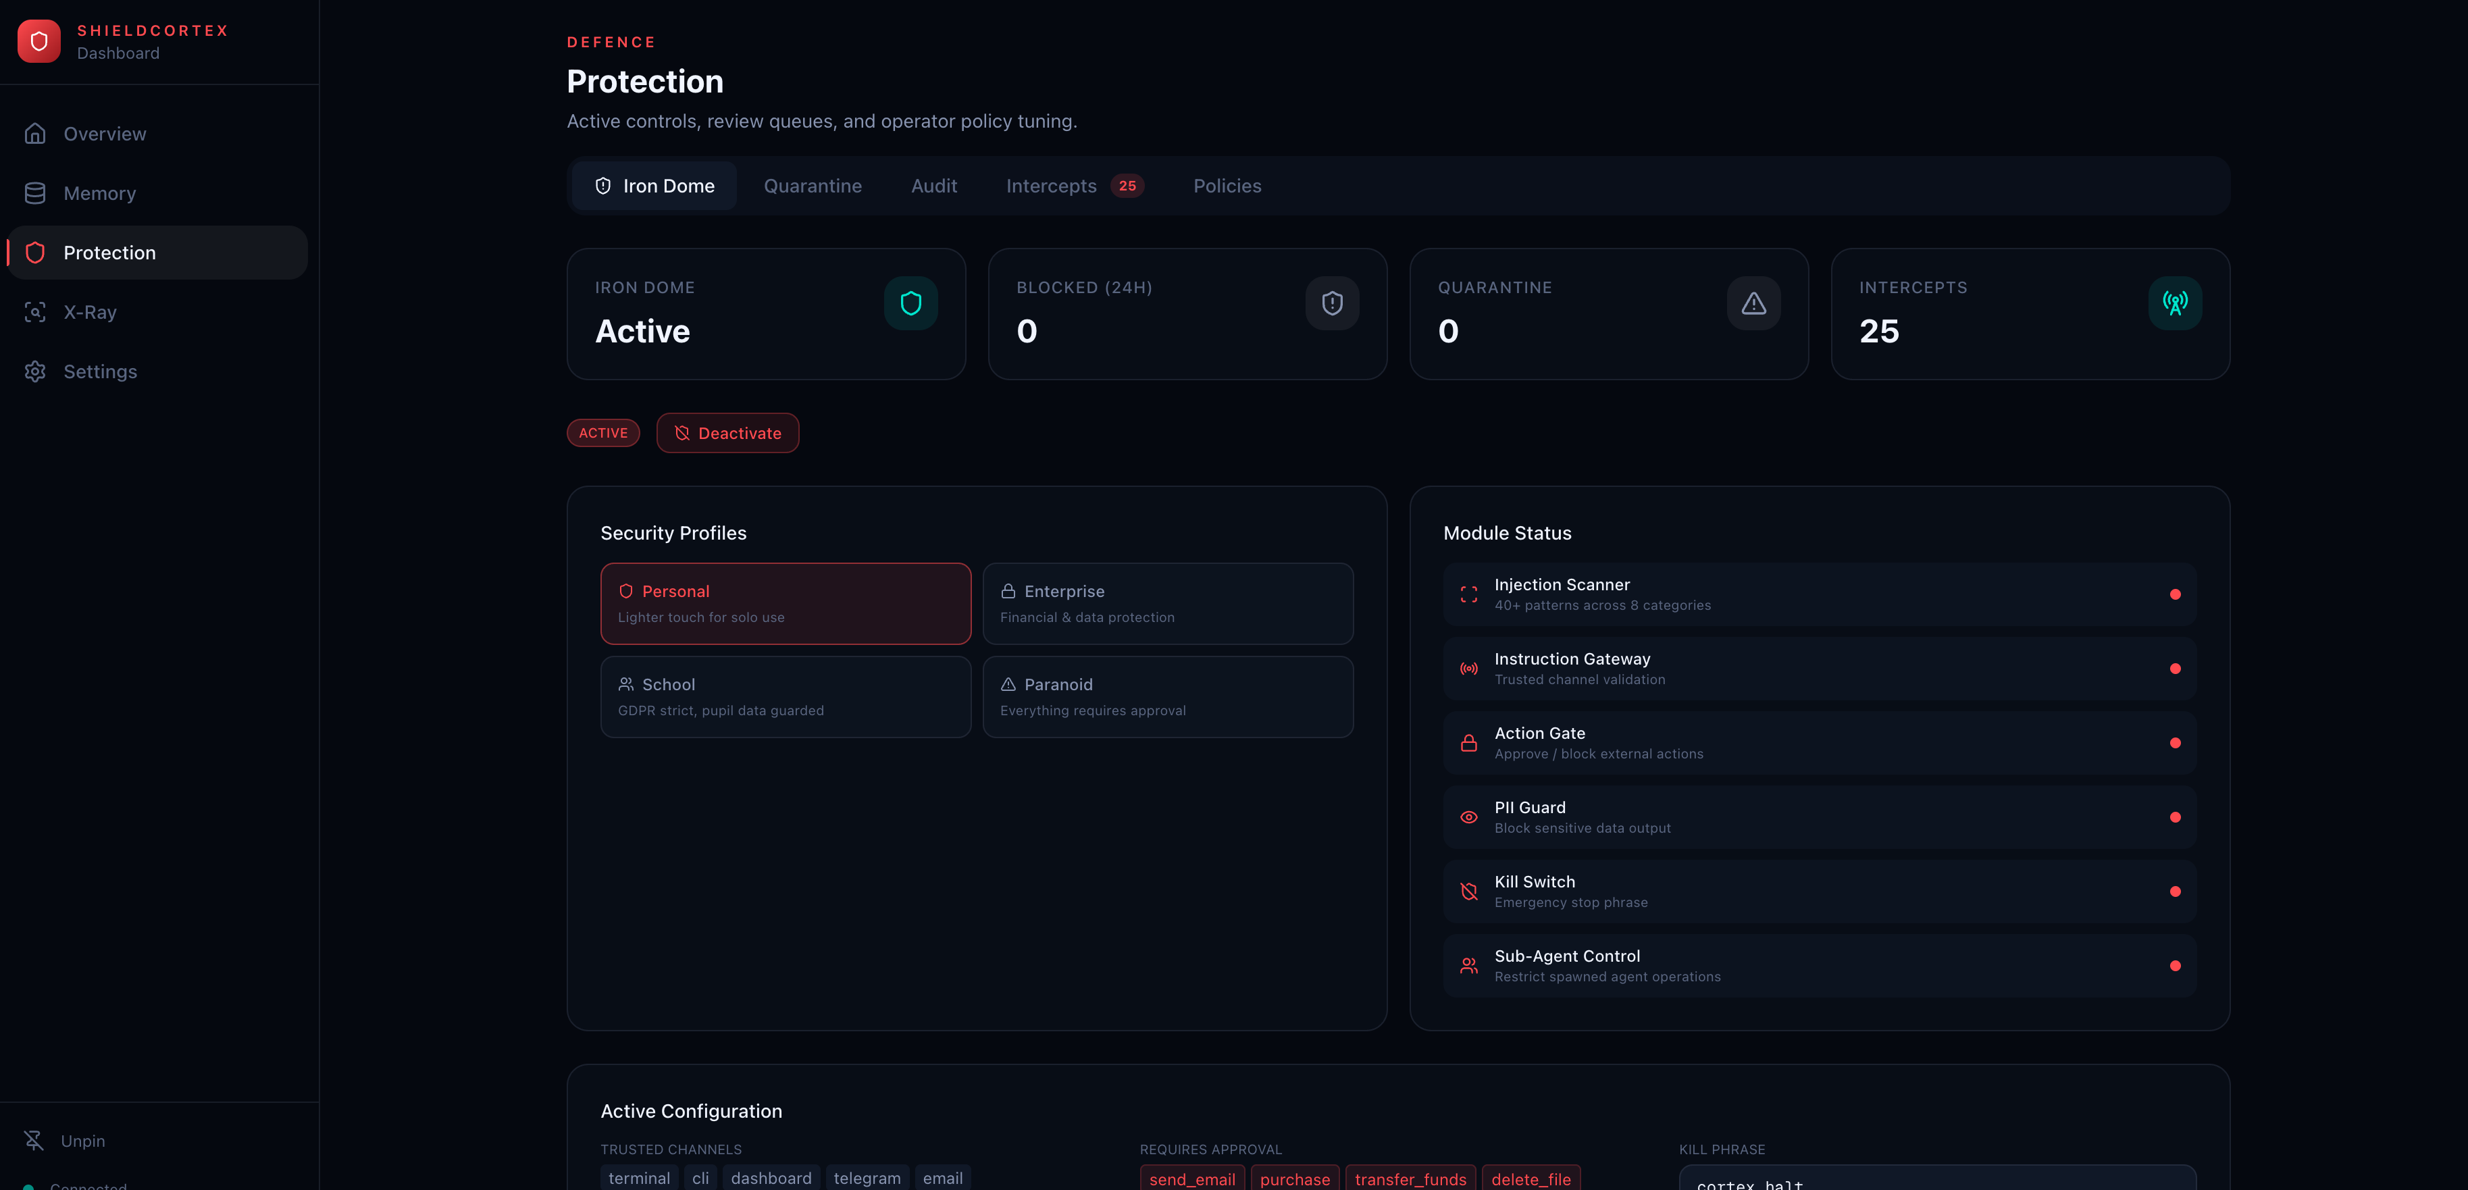The image size is (2468, 1190).
Task: Go to Overview in sidebar
Action: pyautogui.click(x=158, y=134)
